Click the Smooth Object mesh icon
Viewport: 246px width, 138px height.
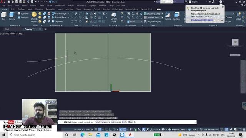coord(34,17)
